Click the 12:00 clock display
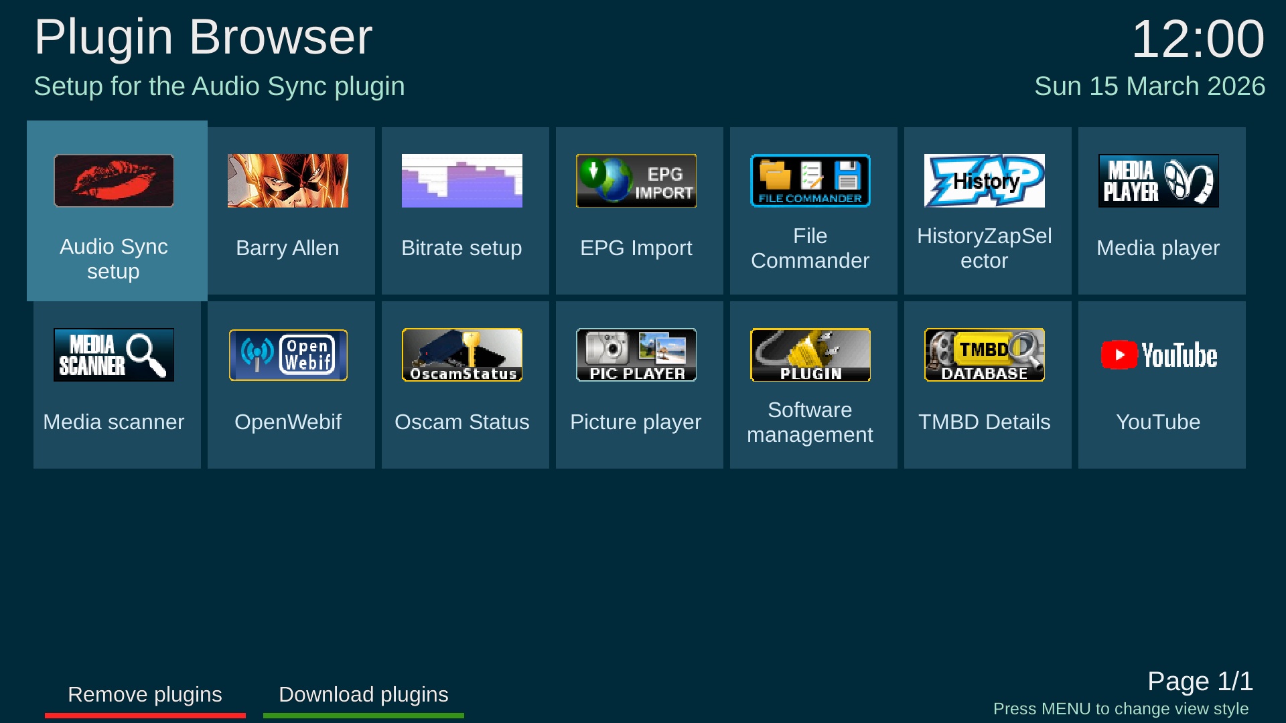The image size is (1286, 723). click(x=1198, y=38)
